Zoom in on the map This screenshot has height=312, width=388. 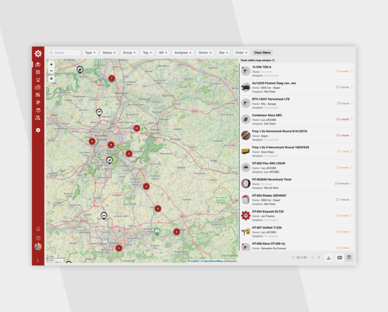tap(51, 64)
